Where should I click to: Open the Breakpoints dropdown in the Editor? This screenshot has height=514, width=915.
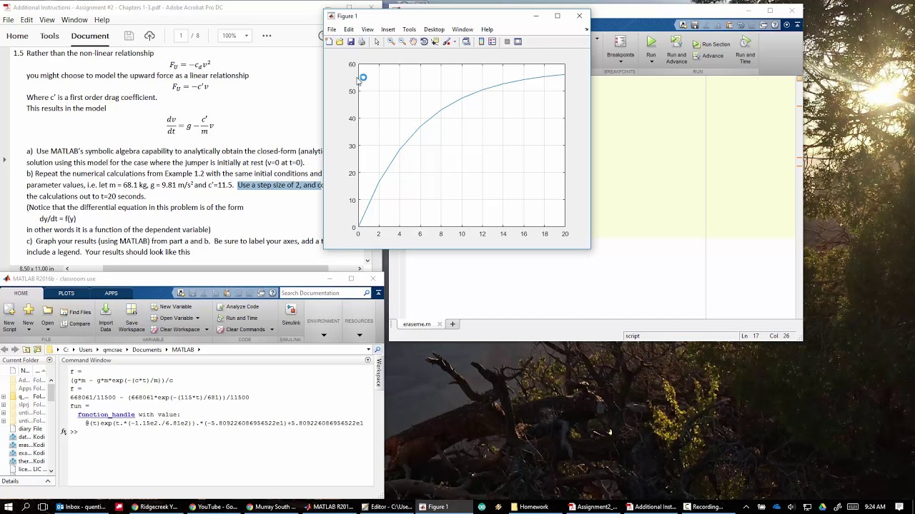click(x=620, y=49)
